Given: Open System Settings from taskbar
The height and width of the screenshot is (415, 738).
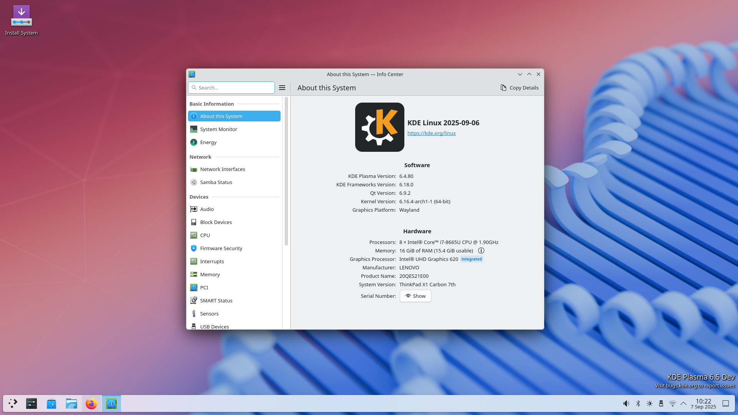Looking at the screenshot, I should [32, 403].
